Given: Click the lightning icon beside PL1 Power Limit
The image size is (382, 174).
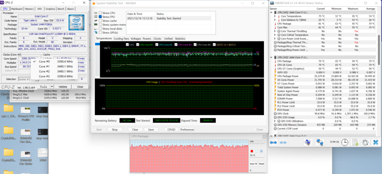Looking at the screenshot, I should [276, 102].
